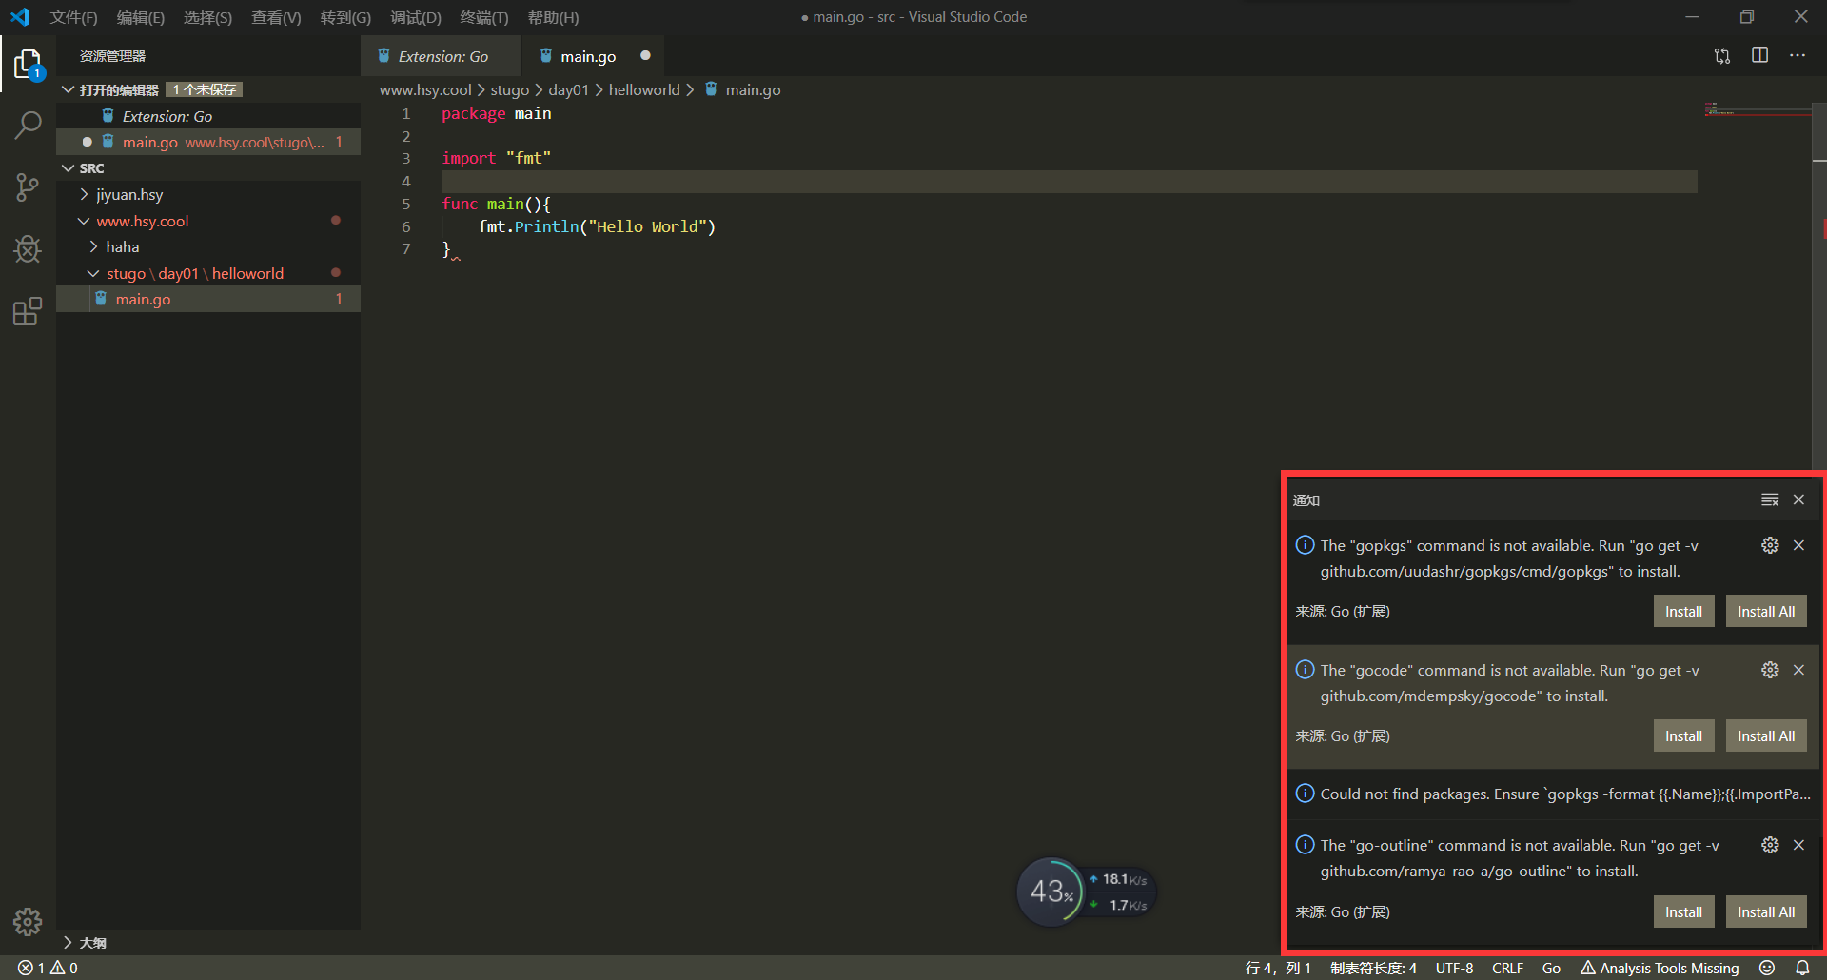Dismiss the gocode notification

(x=1798, y=670)
